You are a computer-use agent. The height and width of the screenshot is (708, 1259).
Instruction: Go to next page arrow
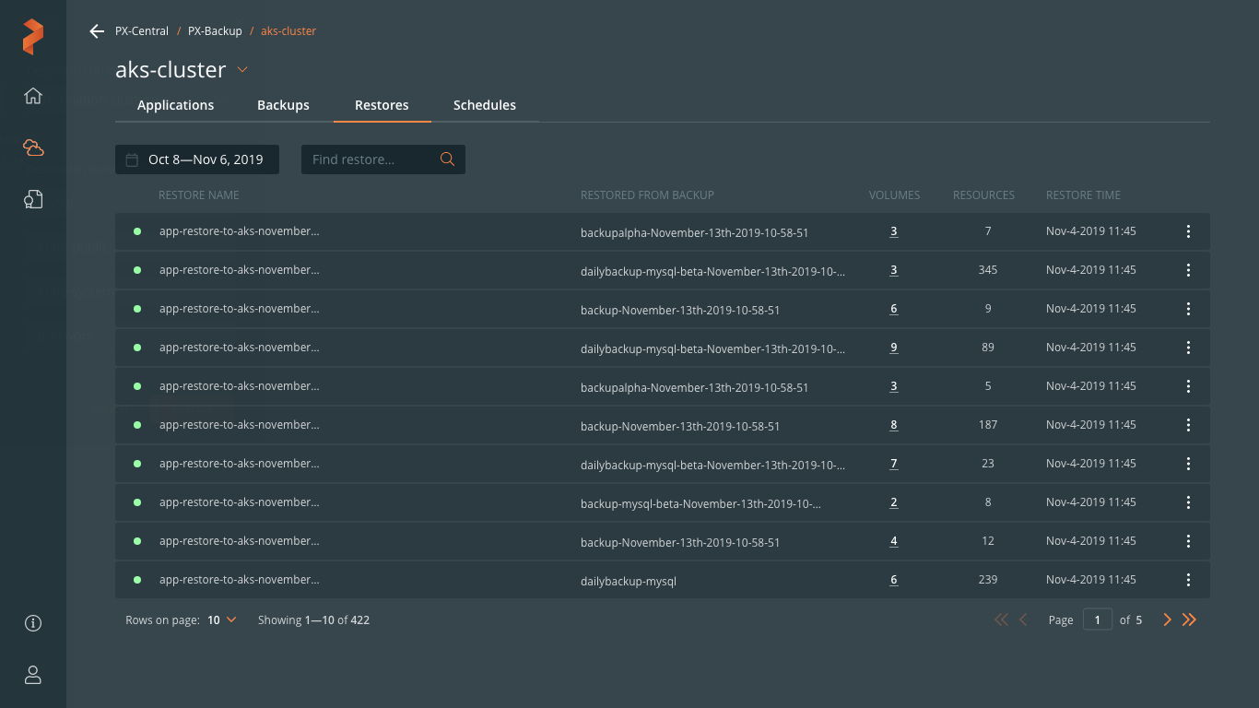[x=1167, y=620]
